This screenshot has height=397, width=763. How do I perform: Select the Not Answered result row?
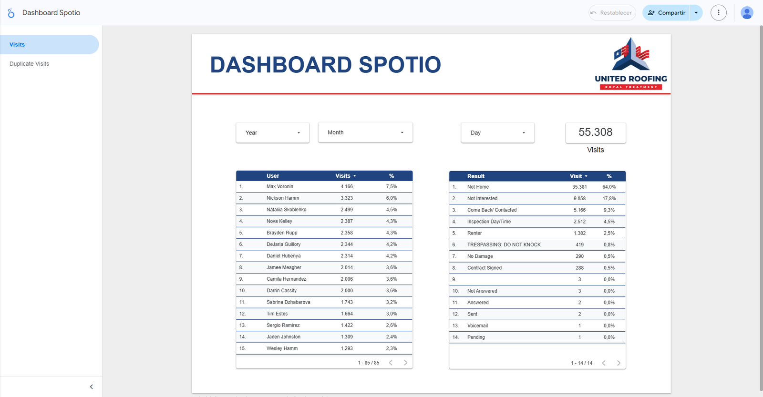[x=537, y=291]
